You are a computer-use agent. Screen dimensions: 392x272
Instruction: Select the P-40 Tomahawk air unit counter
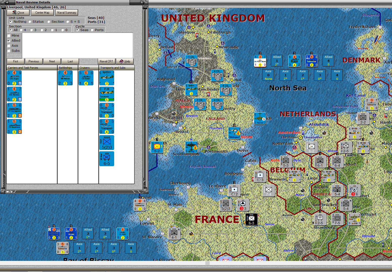(x=107, y=94)
